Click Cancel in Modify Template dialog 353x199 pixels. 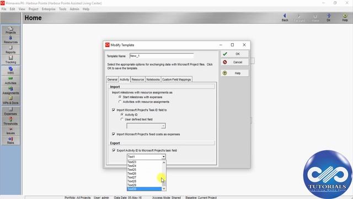[x=234, y=62]
